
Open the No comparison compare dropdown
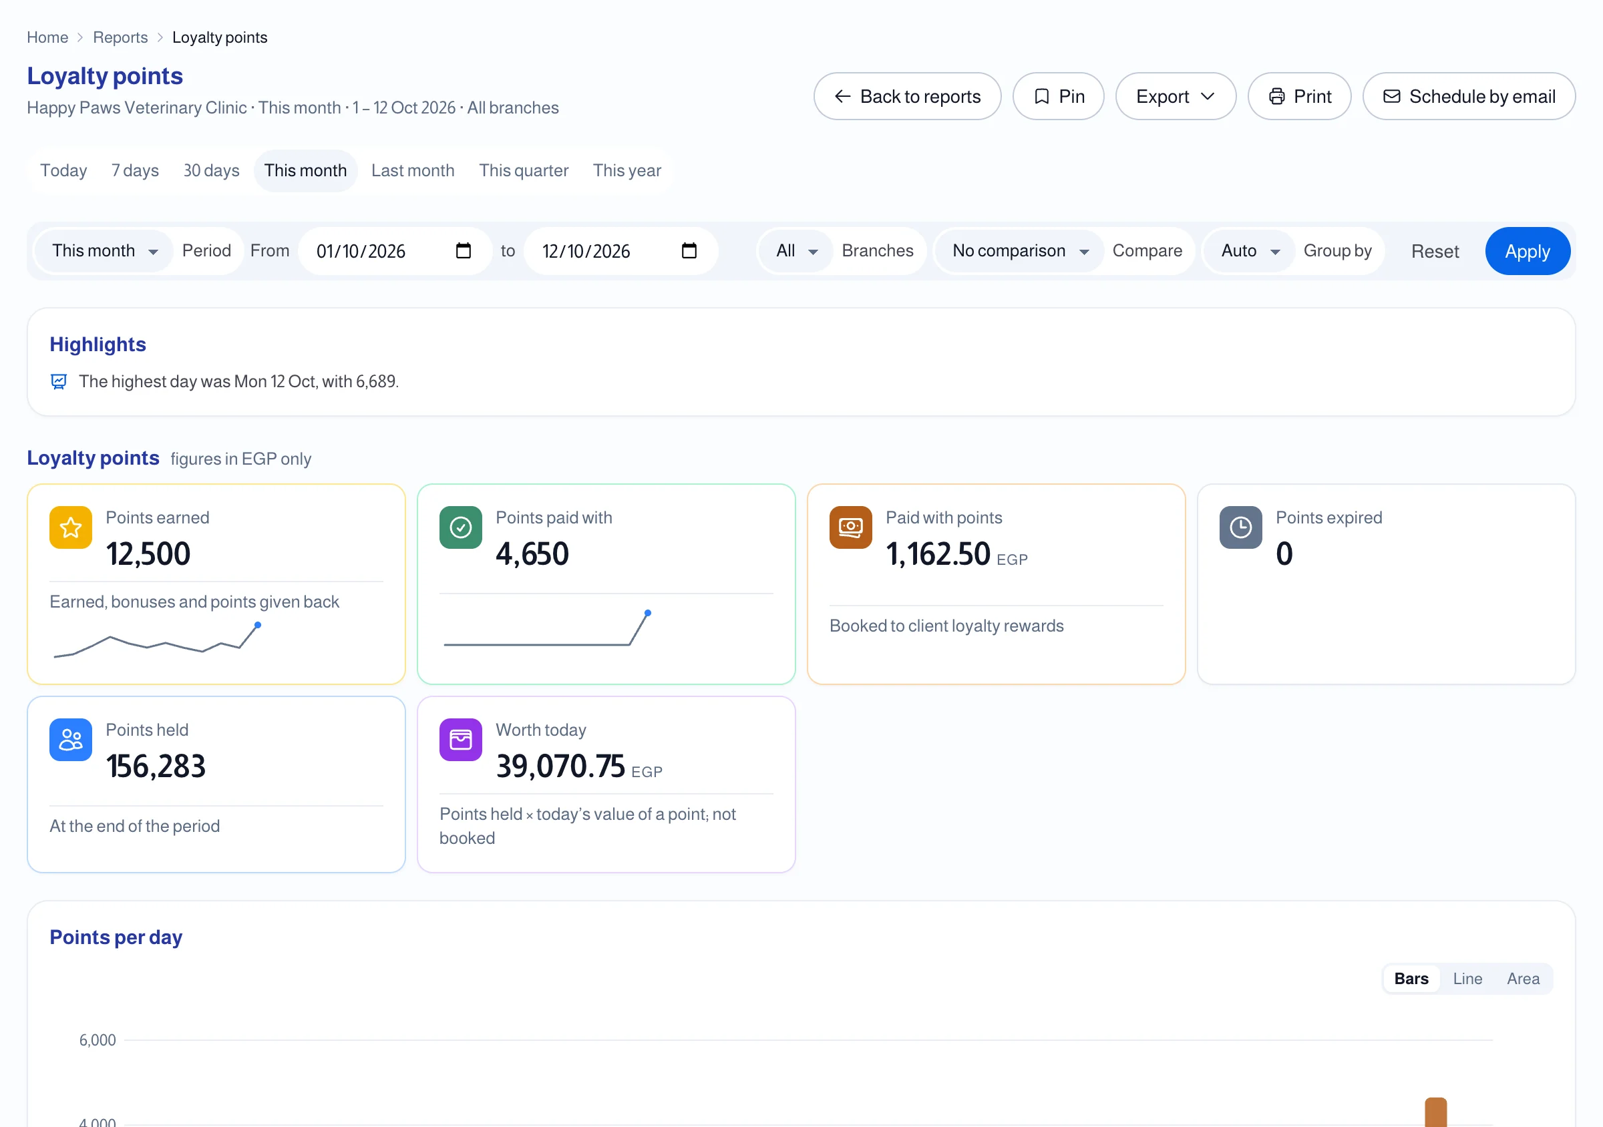(x=1020, y=250)
